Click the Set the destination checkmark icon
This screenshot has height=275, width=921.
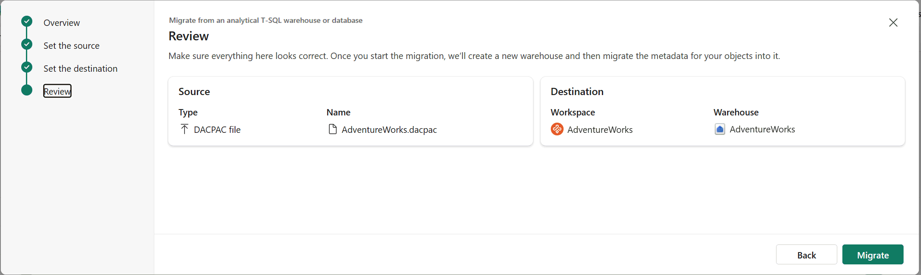[27, 67]
